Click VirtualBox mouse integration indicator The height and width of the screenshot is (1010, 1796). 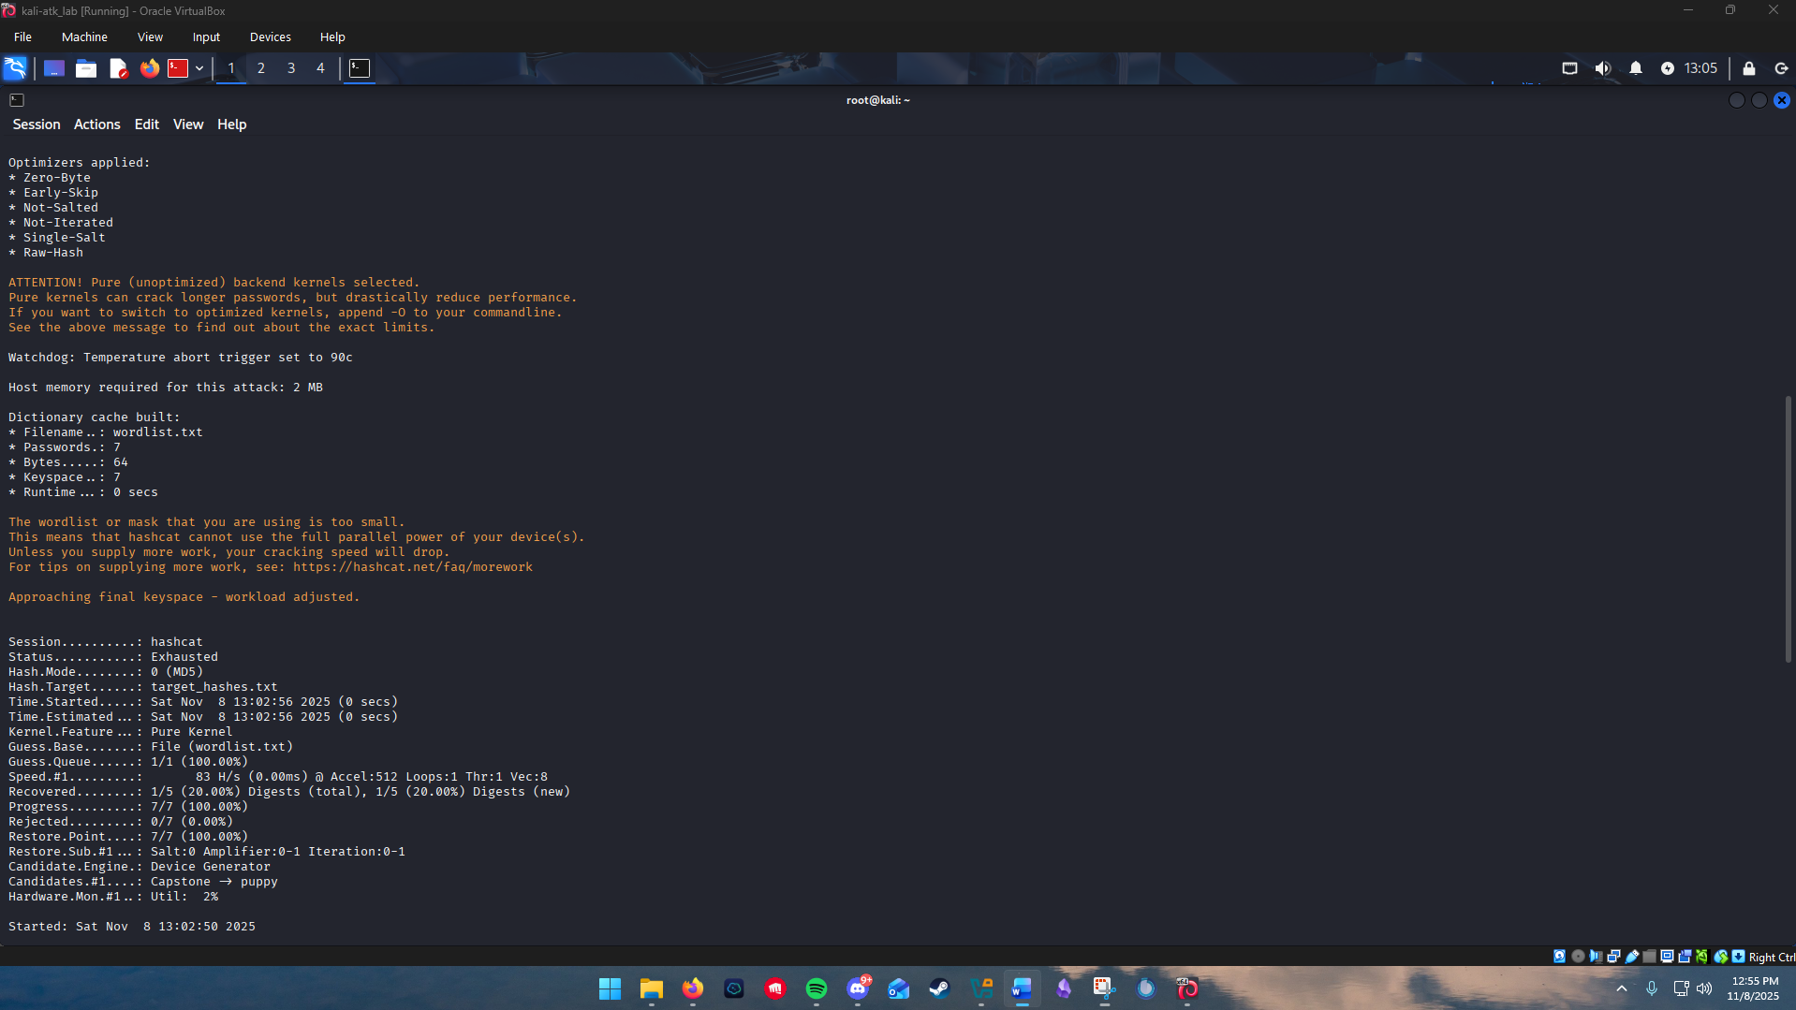pyautogui.click(x=1721, y=957)
